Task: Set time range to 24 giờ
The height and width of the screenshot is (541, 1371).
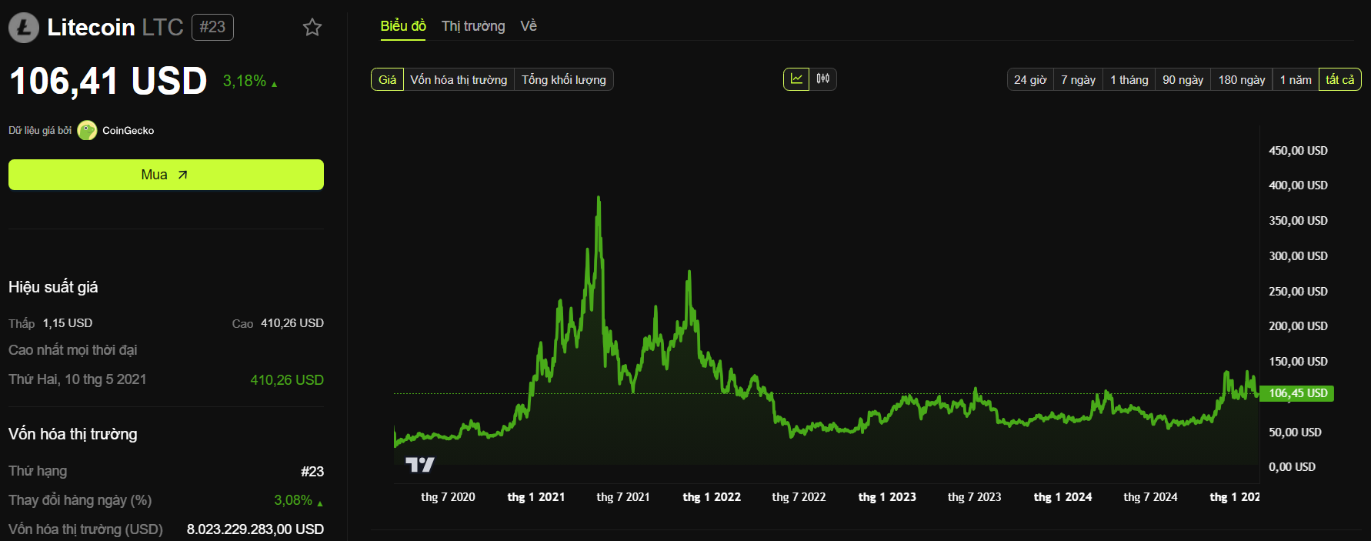Action: 1030,79
